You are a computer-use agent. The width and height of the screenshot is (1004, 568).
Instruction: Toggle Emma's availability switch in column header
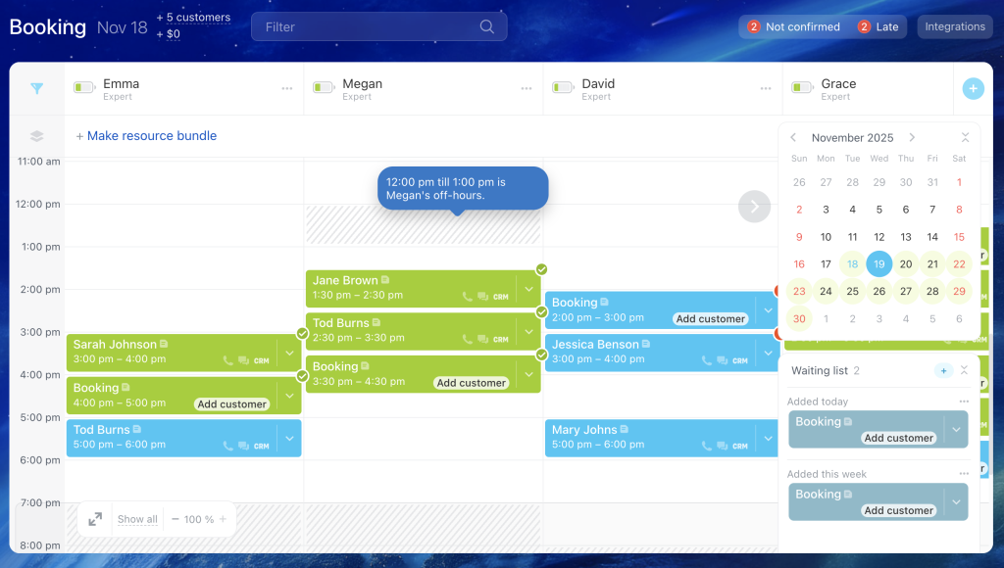(x=82, y=88)
